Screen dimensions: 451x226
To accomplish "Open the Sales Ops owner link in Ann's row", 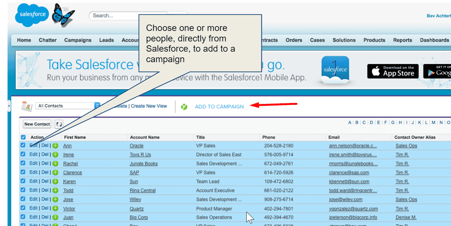I will click(406, 146).
